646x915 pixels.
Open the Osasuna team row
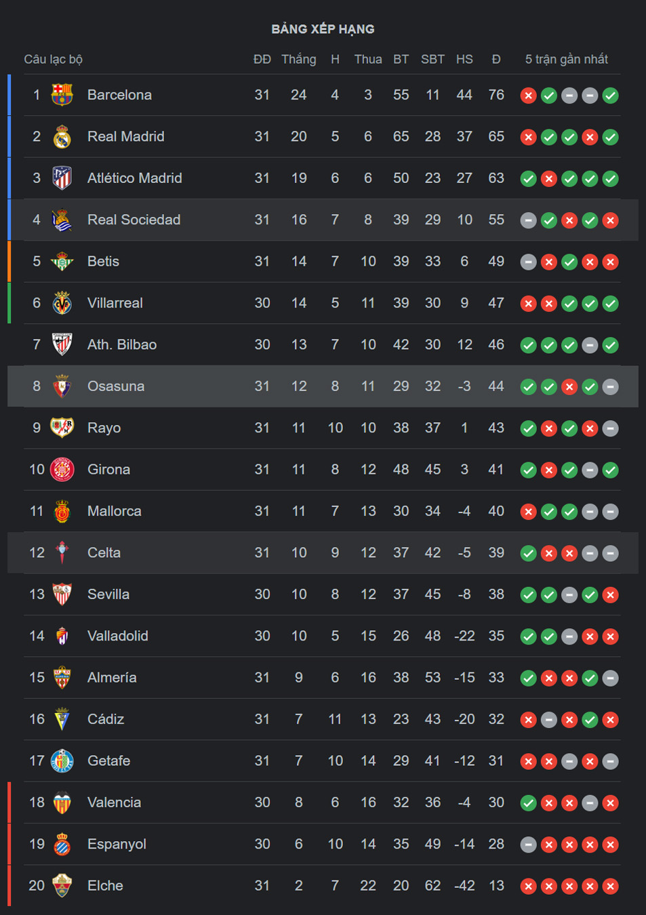pos(323,386)
